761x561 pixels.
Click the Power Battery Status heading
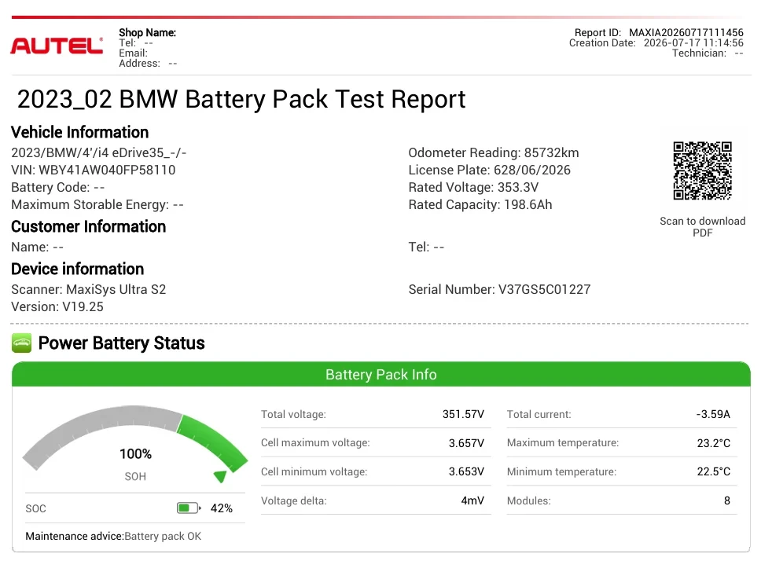[x=121, y=343]
